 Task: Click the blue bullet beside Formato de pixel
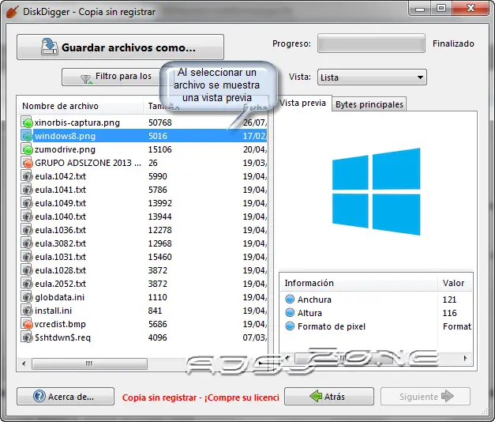tap(290, 326)
